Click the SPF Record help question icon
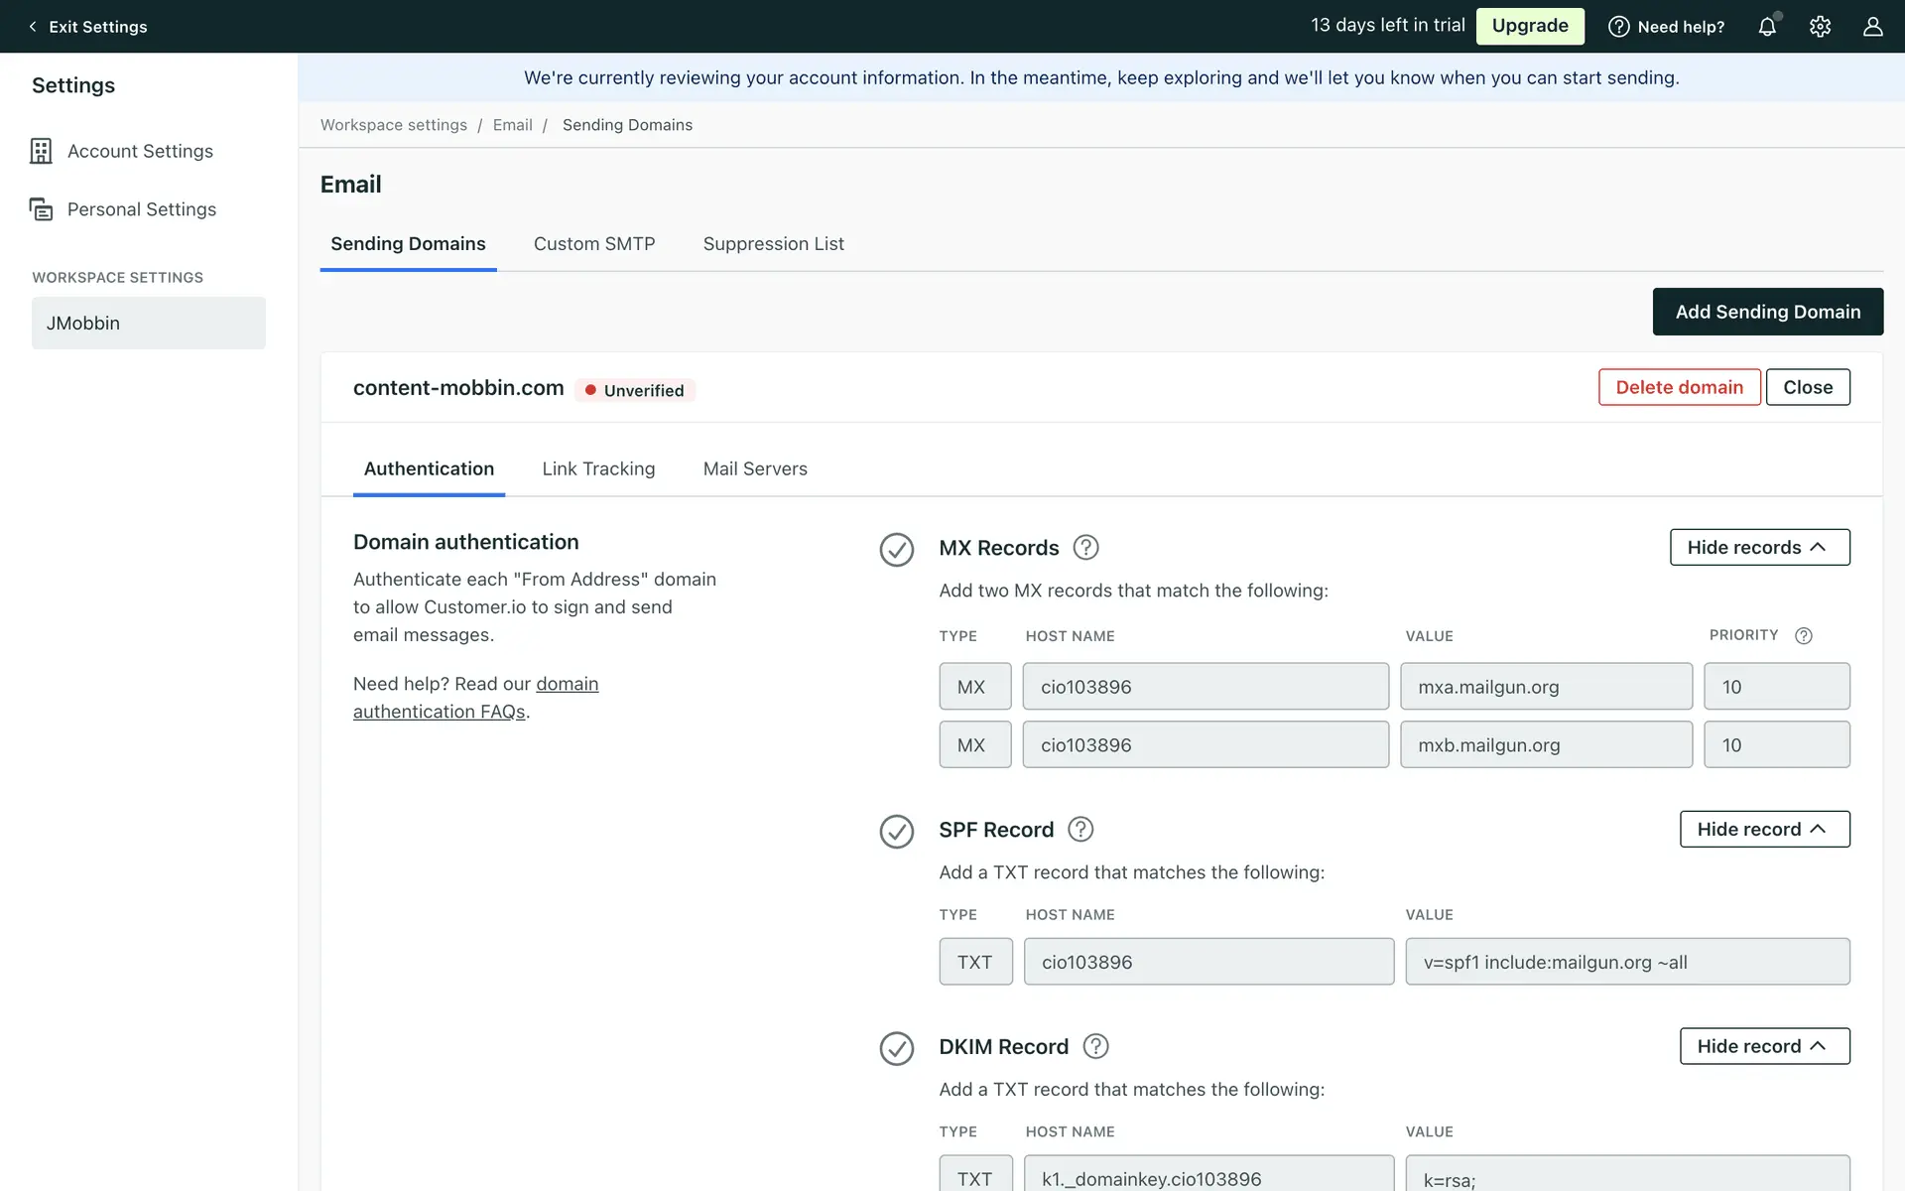The height and width of the screenshot is (1191, 1905). click(x=1080, y=830)
